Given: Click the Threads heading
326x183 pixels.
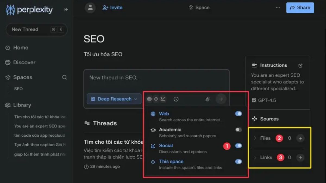Looking at the screenshot, I should [105, 123].
